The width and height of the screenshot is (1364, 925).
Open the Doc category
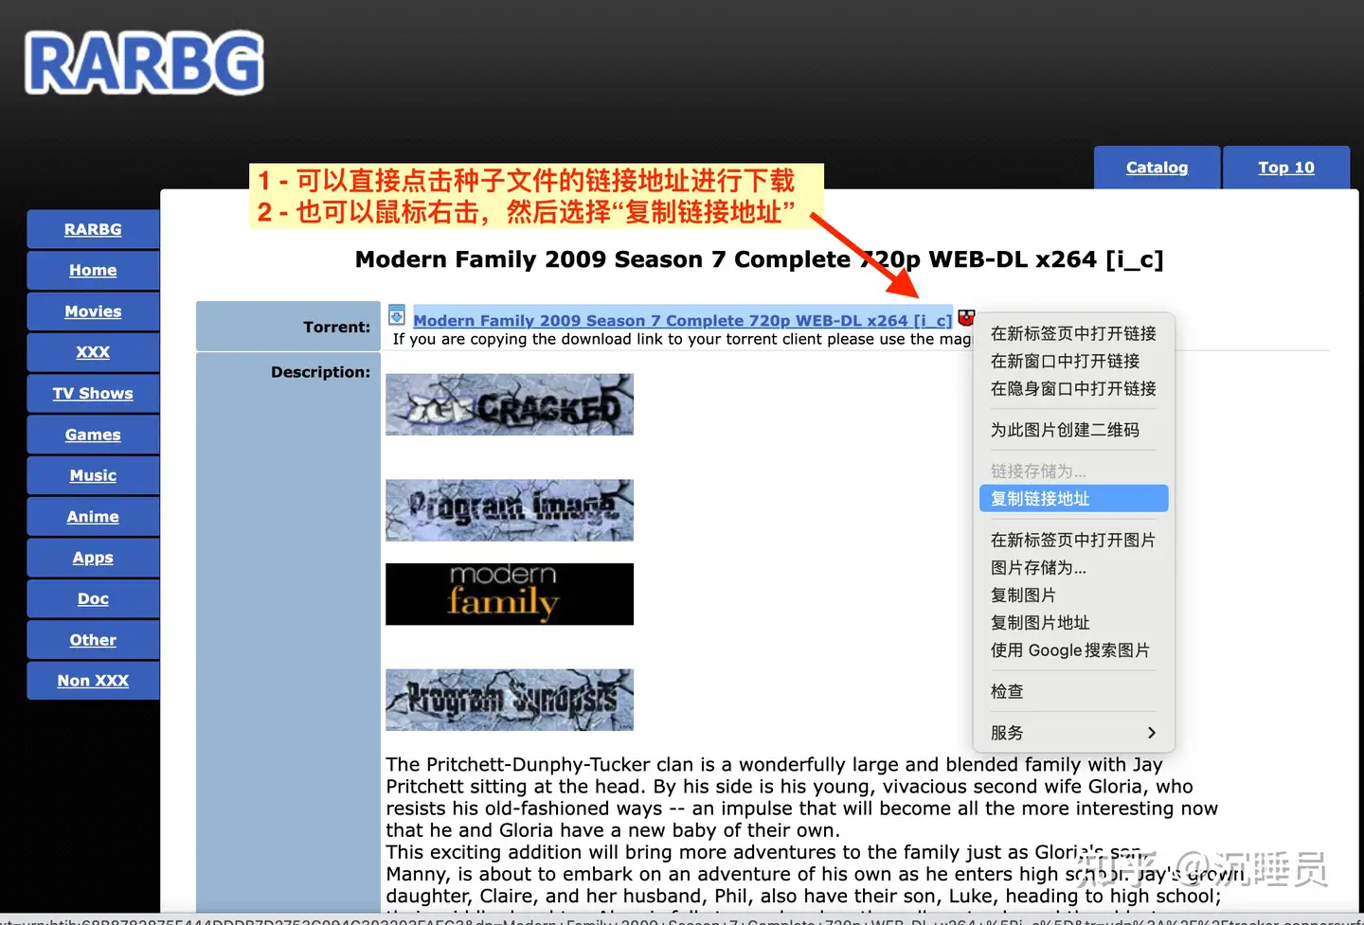coord(93,598)
